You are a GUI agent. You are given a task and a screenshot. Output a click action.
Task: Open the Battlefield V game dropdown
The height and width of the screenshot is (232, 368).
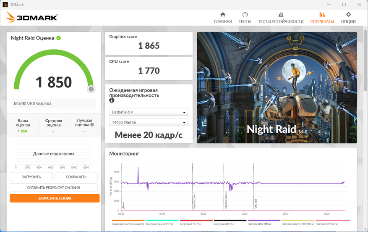(149, 112)
